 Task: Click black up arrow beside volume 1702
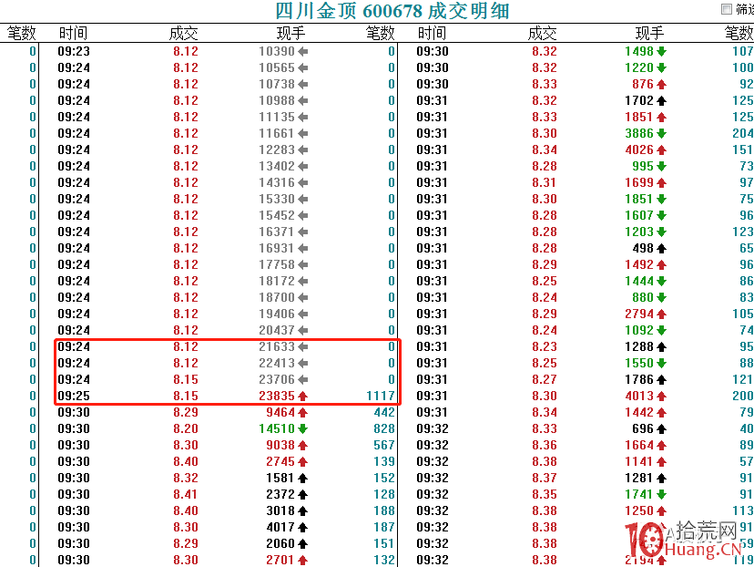point(661,100)
